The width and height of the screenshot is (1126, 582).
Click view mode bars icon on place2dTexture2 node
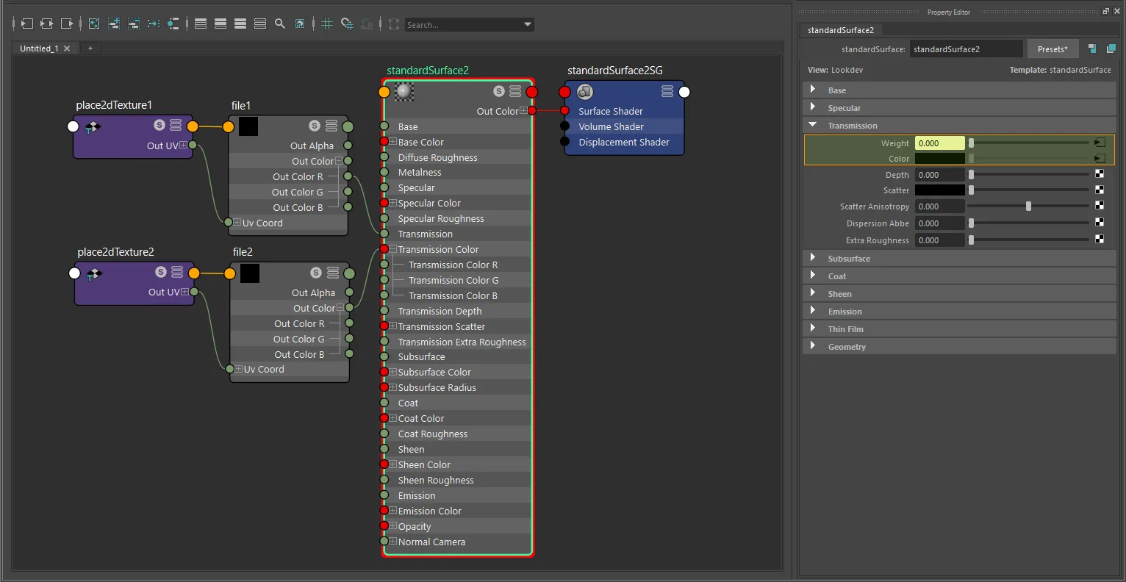coord(177,272)
